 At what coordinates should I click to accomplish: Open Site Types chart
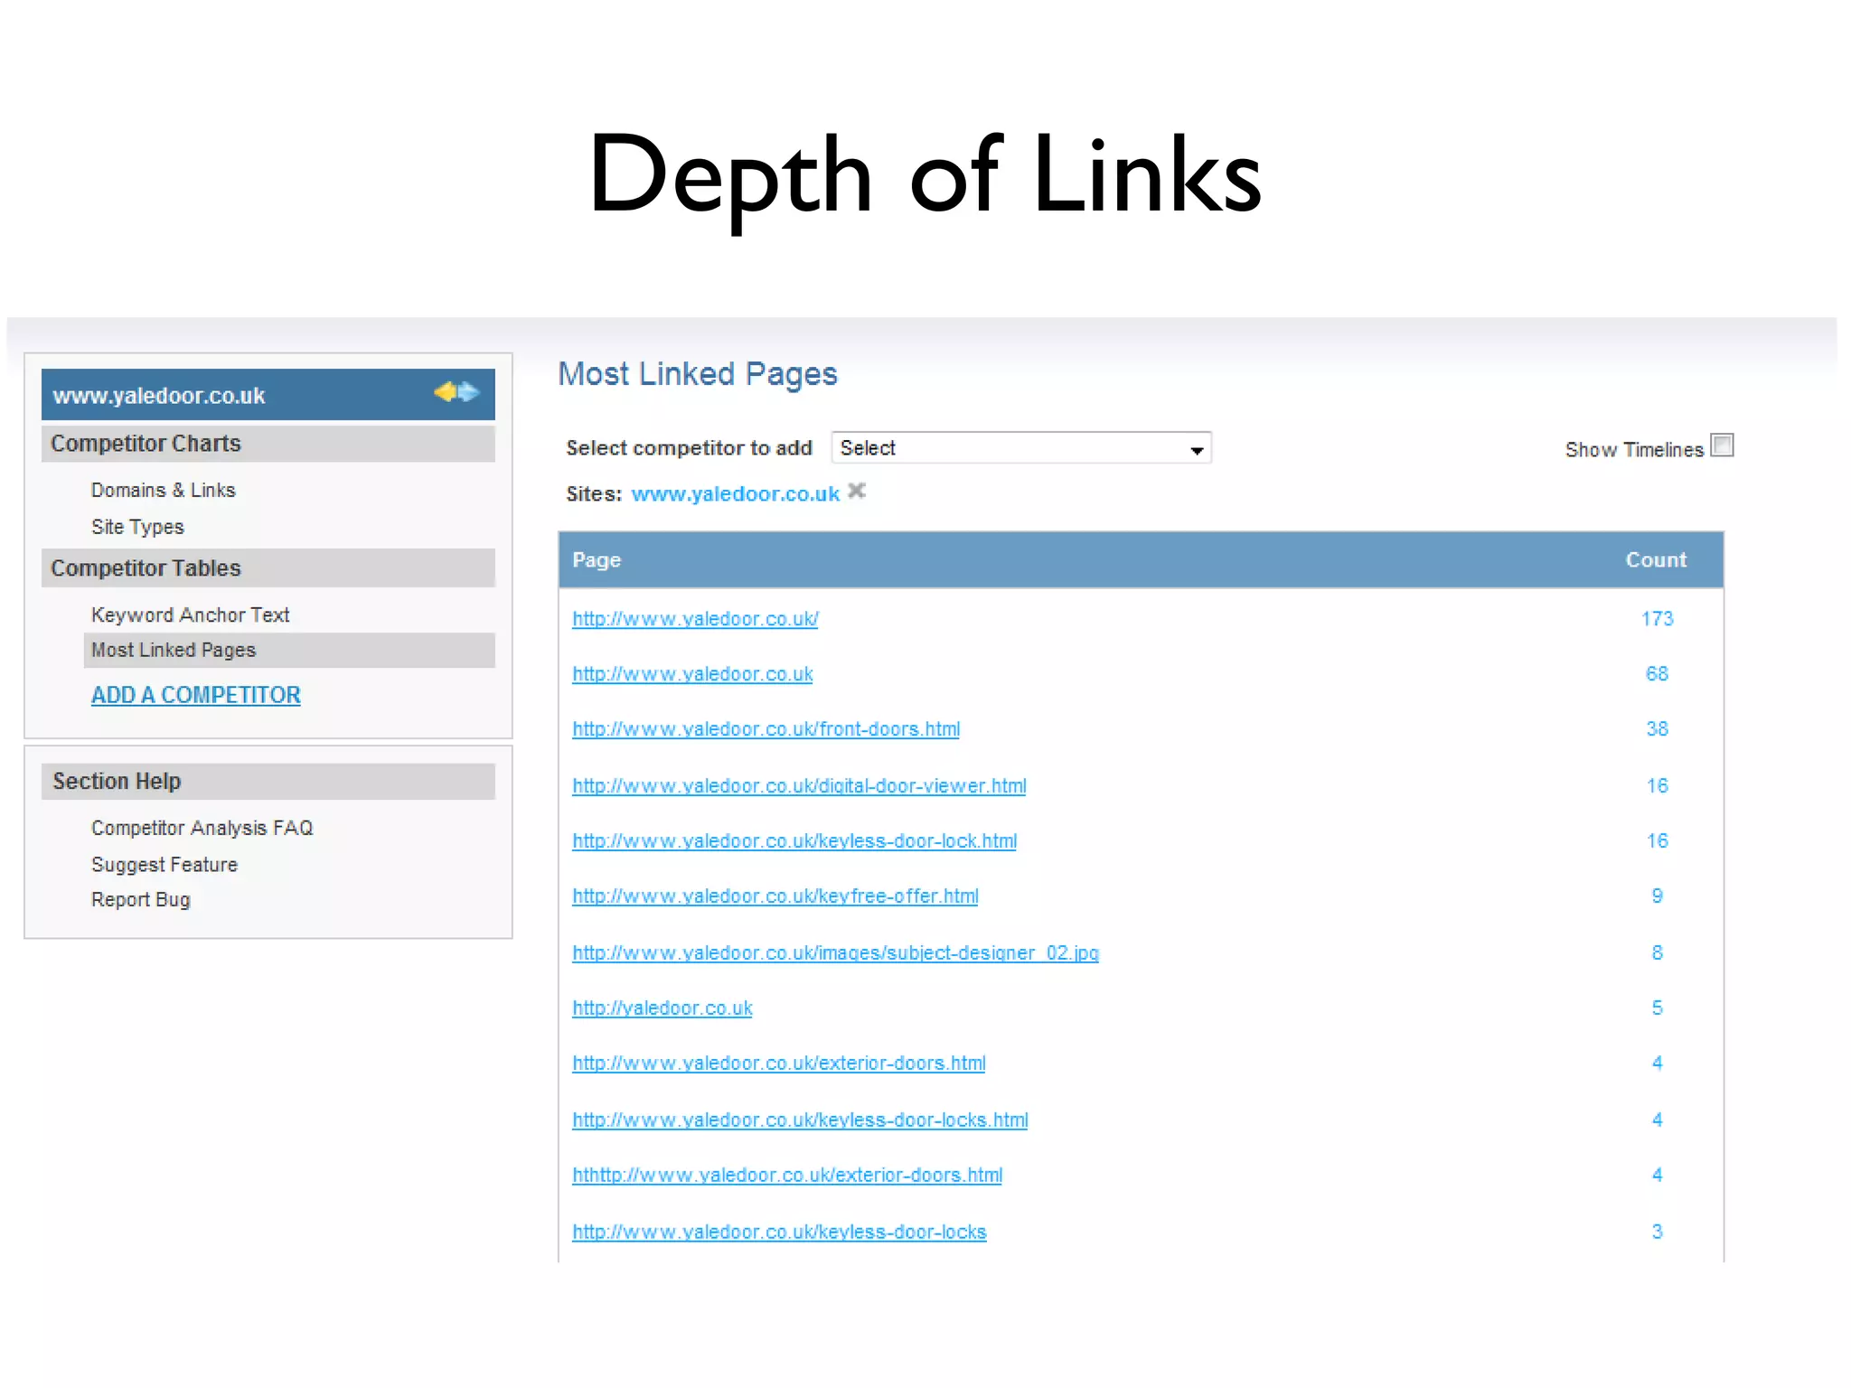click(137, 527)
